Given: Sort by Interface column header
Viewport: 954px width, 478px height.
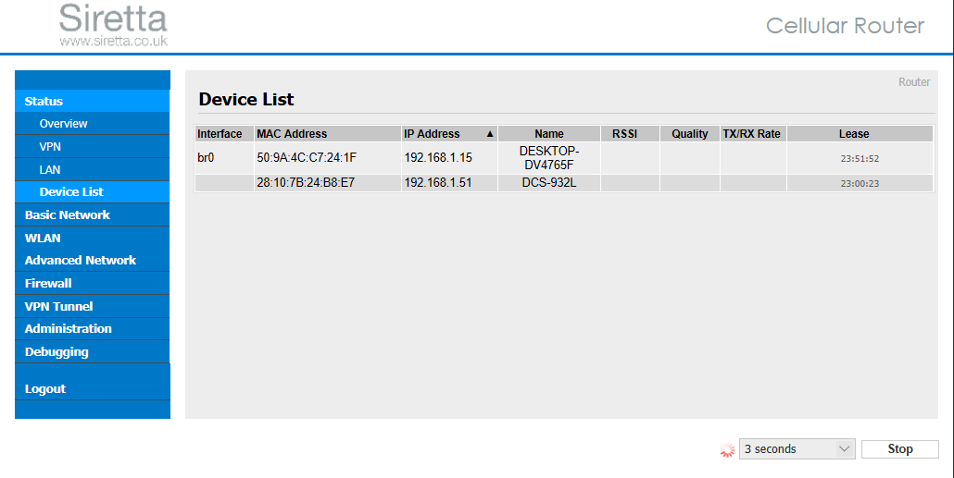Looking at the screenshot, I should (x=224, y=134).
